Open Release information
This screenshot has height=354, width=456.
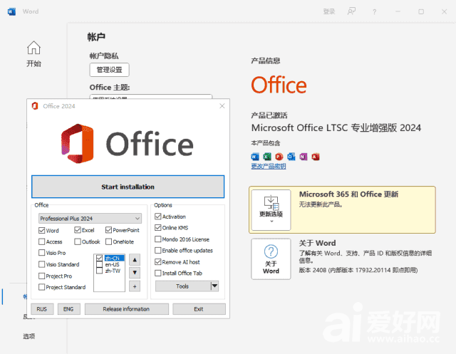pos(127,309)
